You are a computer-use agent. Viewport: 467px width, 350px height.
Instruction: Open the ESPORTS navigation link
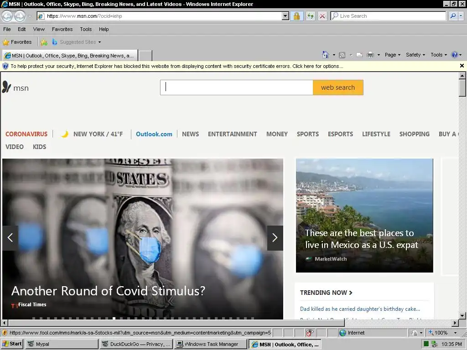click(340, 134)
